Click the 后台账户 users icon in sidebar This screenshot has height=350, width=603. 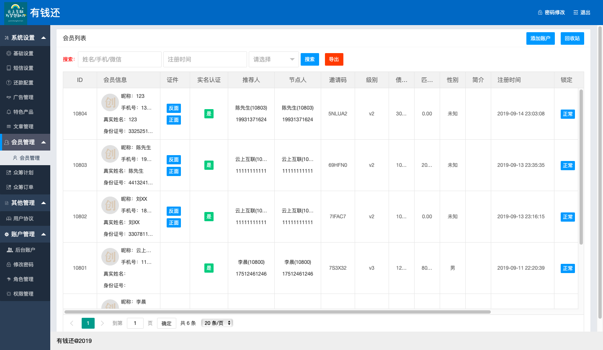[10, 250]
